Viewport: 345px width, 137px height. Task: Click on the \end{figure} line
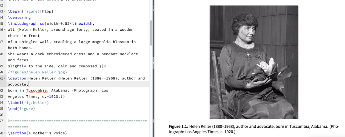[21, 109]
